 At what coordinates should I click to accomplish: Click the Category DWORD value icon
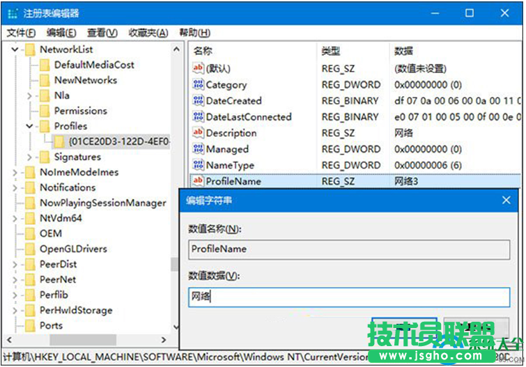click(x=198, y=85)
